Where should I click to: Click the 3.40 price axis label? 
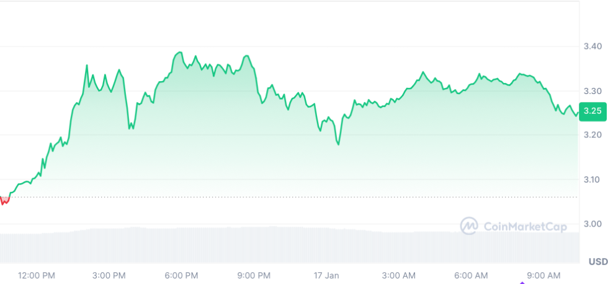(x=592, y=46)
